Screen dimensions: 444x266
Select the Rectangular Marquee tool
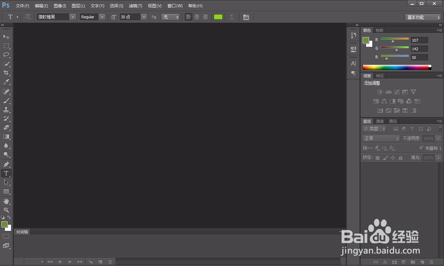point(6,46)
